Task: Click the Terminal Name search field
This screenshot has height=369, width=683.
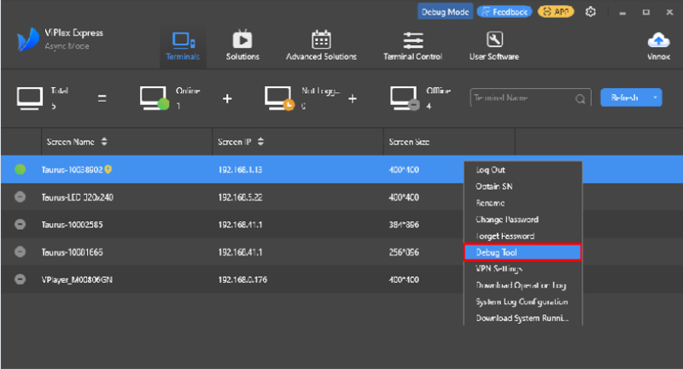Action: tap(521, 98)
